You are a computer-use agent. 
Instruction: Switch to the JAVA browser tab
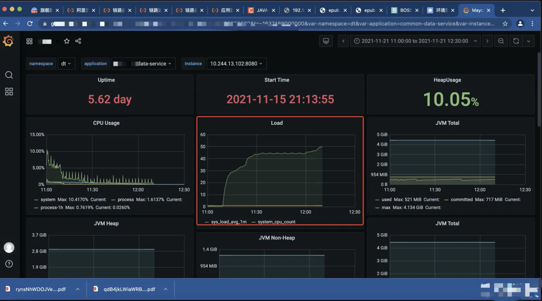pyautogui.click(x=262, y=10)
